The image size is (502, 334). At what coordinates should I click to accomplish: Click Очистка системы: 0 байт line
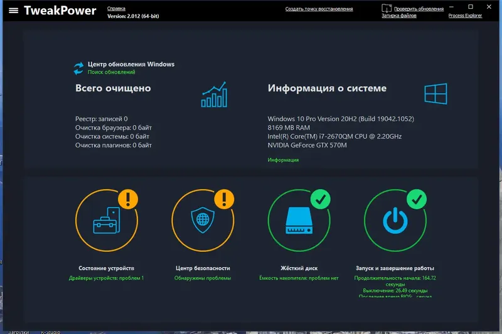tap(112, 137)
